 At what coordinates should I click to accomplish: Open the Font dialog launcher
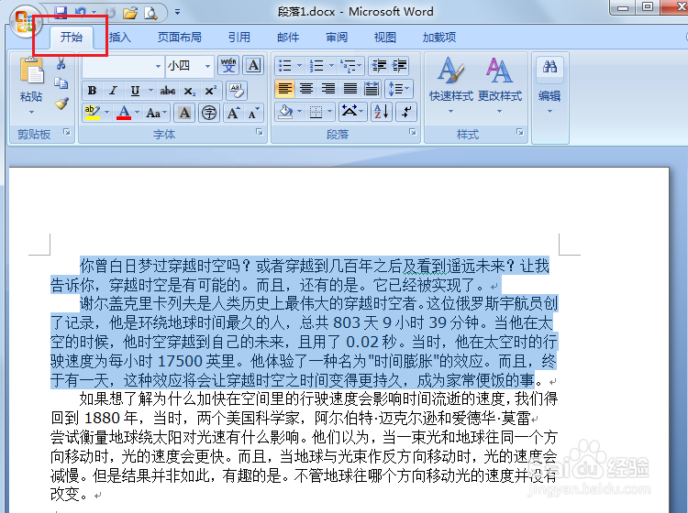click(260, 132)
